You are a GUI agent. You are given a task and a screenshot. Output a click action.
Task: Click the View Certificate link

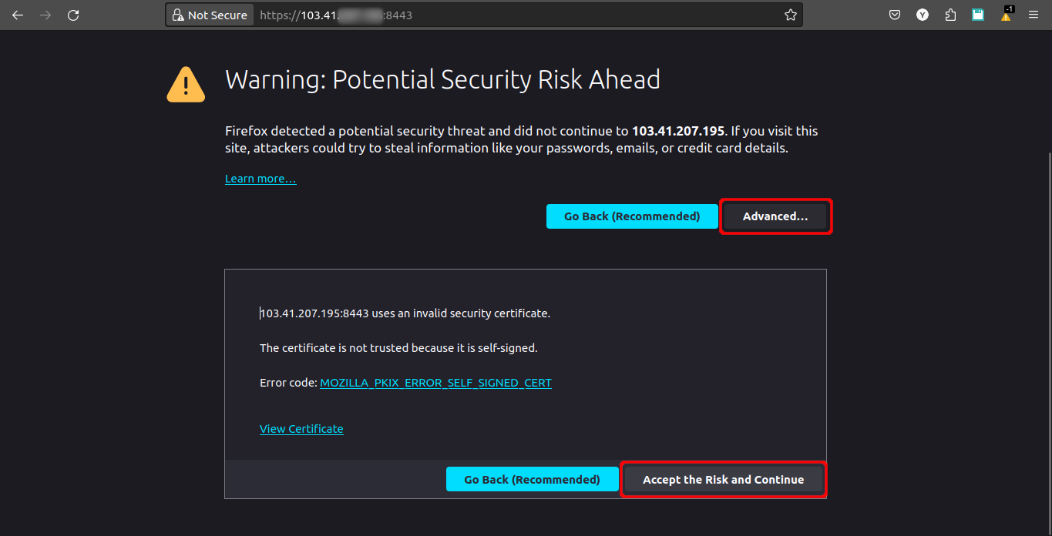click(301, 429)
